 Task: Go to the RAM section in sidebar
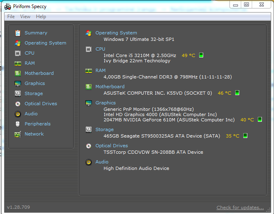30,63
